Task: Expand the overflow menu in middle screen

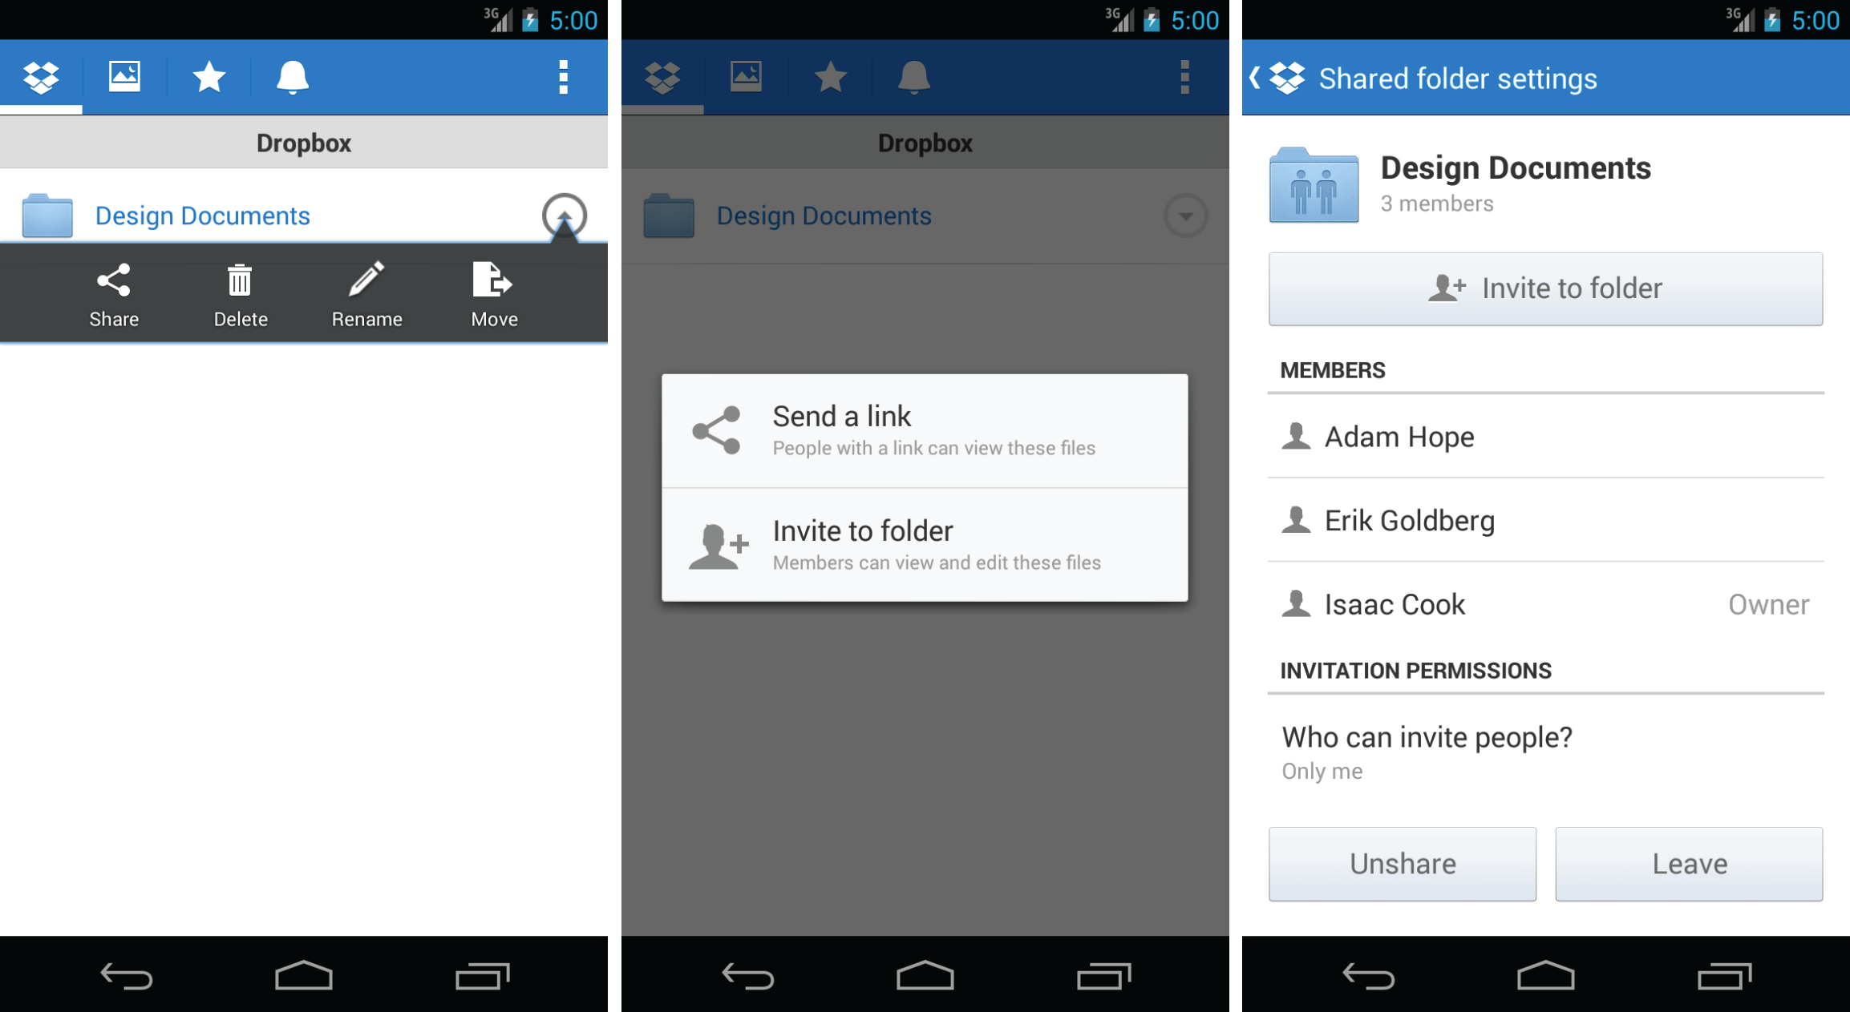Action: pos(1185,79)
